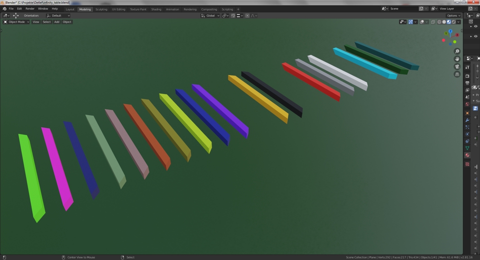
Task: Toggle X-ray view in viewport header
Action: 433,22
